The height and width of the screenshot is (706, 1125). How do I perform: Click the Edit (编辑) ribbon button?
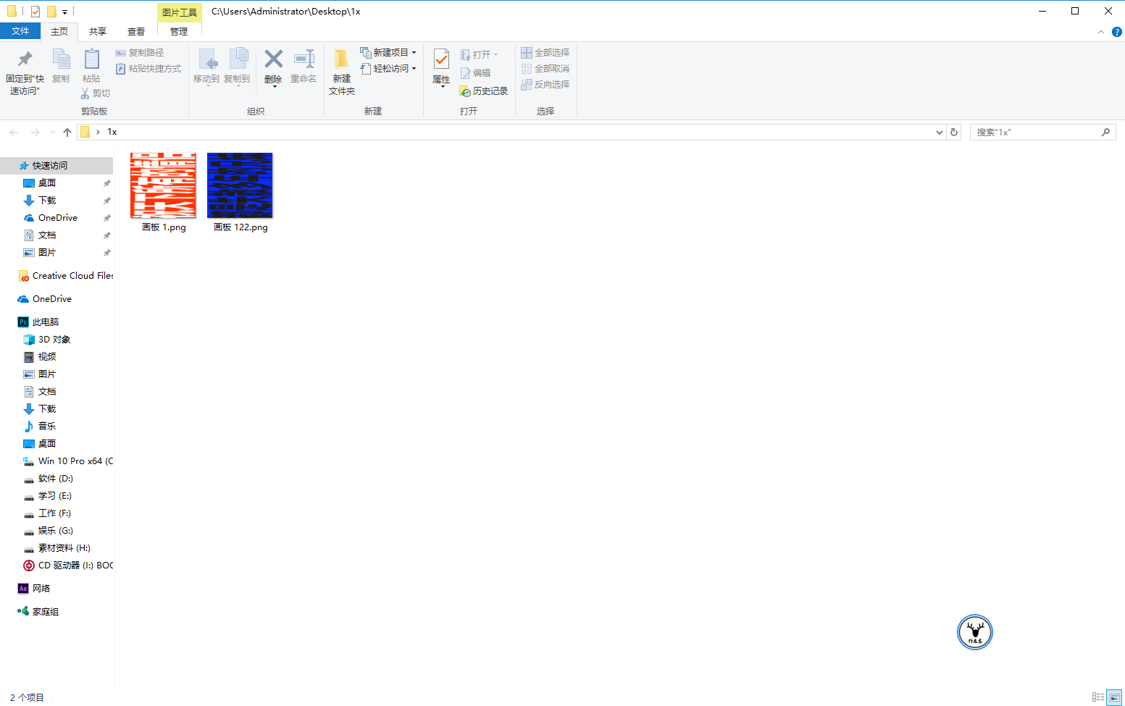tap(476, 73)
